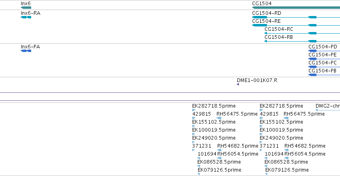This screenshot has height=176, width=340.
Task: Select the right EK249020.5prime label
Action: tap(281, 138)
